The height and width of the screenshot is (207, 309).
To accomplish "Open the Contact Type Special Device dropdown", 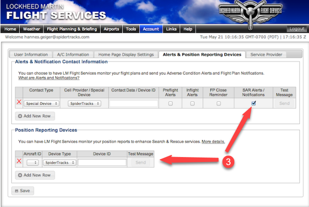I will coord(41,103).
